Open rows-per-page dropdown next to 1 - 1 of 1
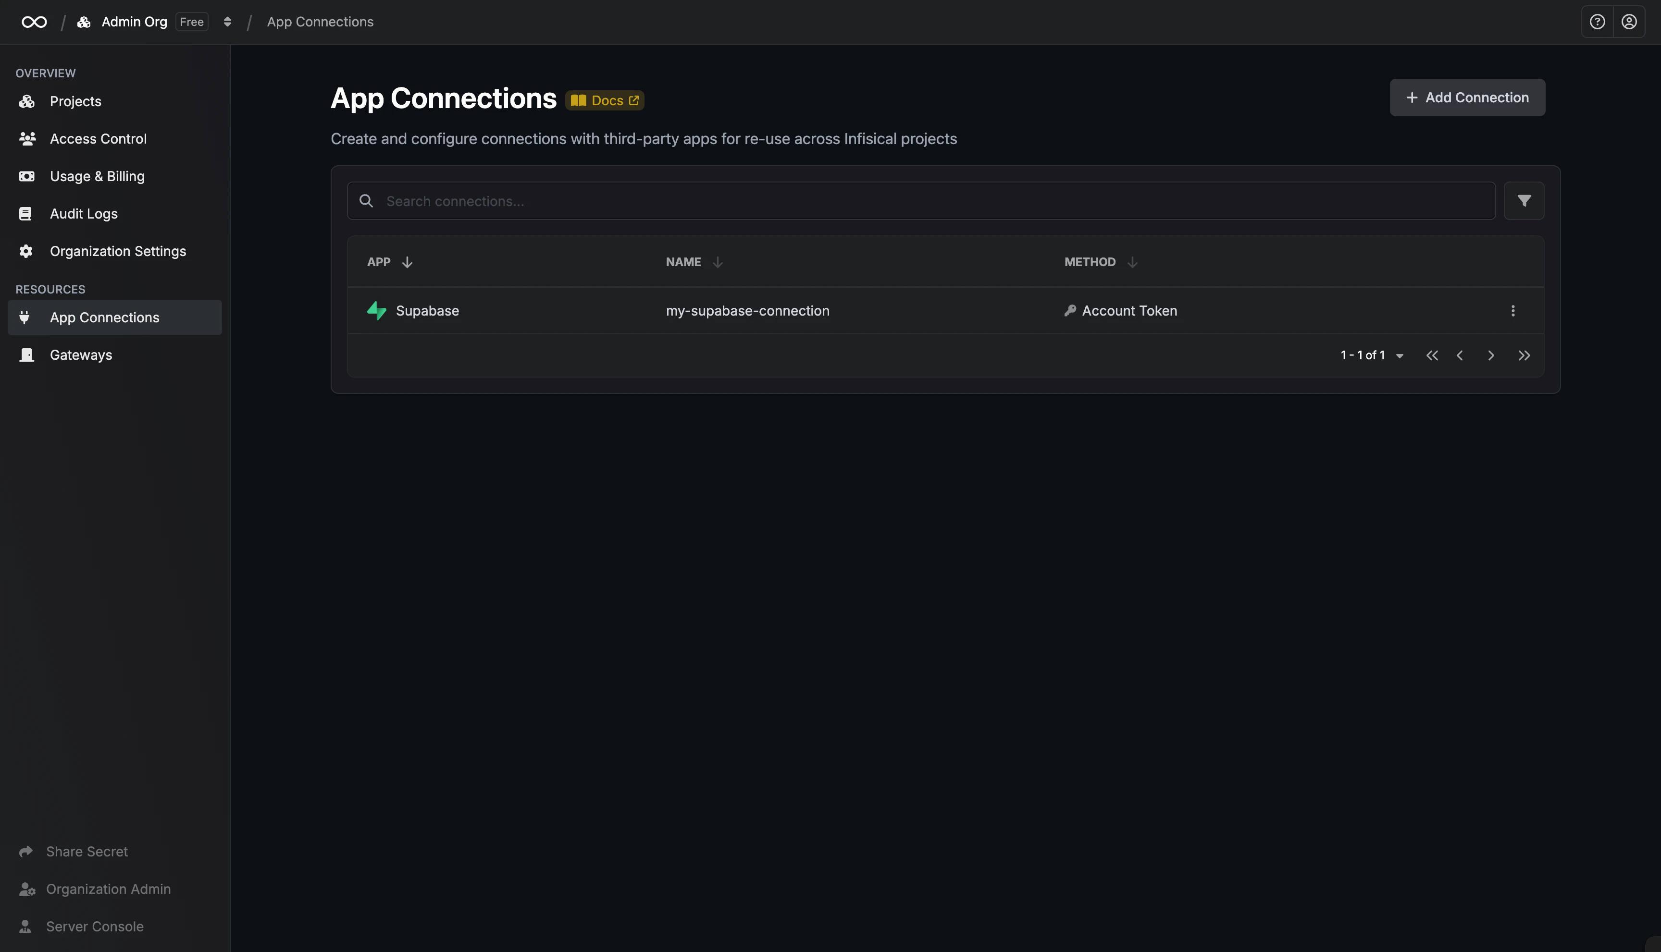 (1400, 356)
